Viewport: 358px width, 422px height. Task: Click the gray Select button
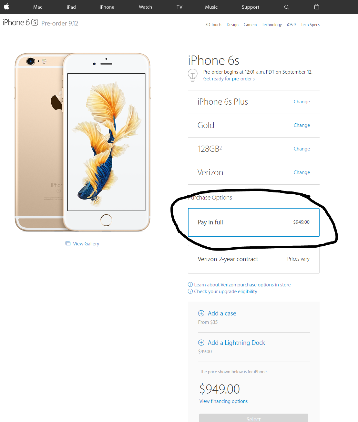[254, 418]
